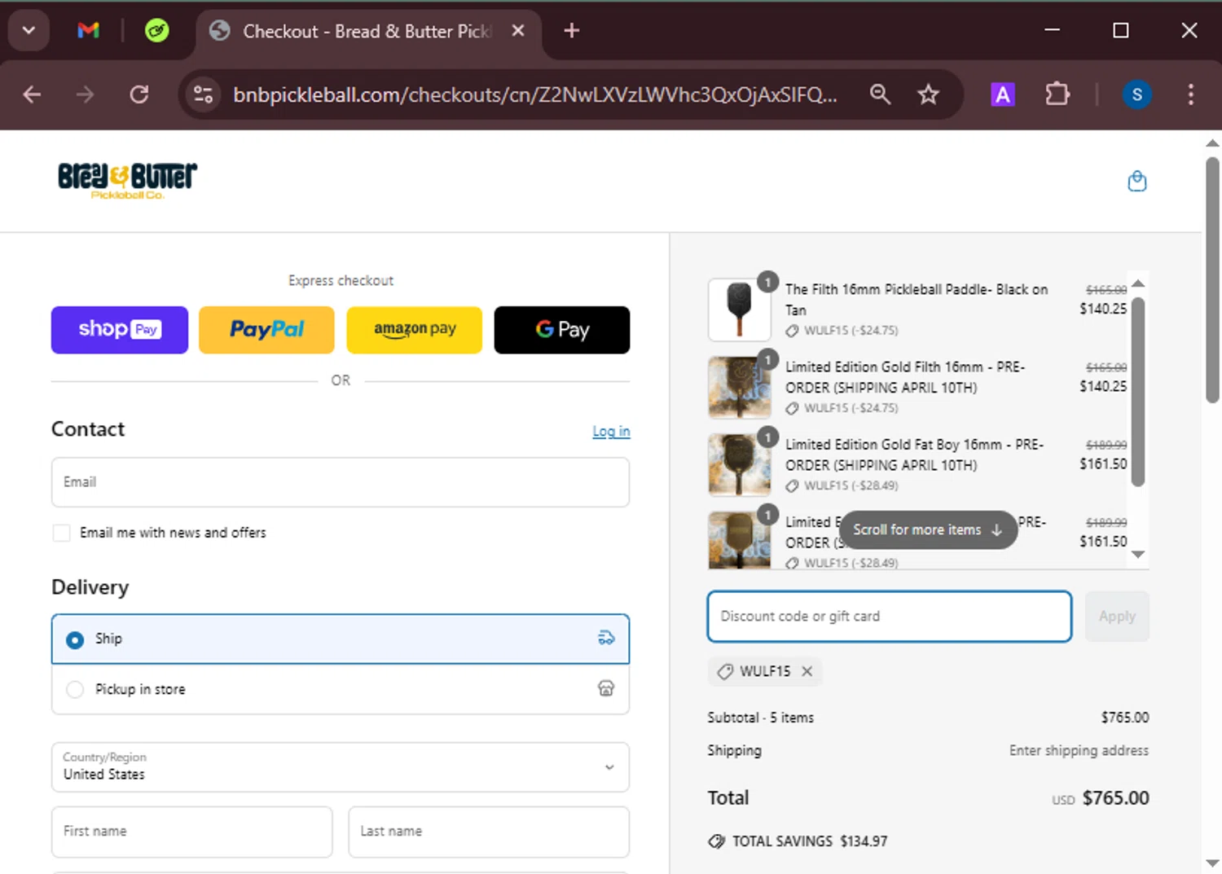Screen dimensions: 1222x874
Task: Click the store pickup icon
Action: pos(606,688)
